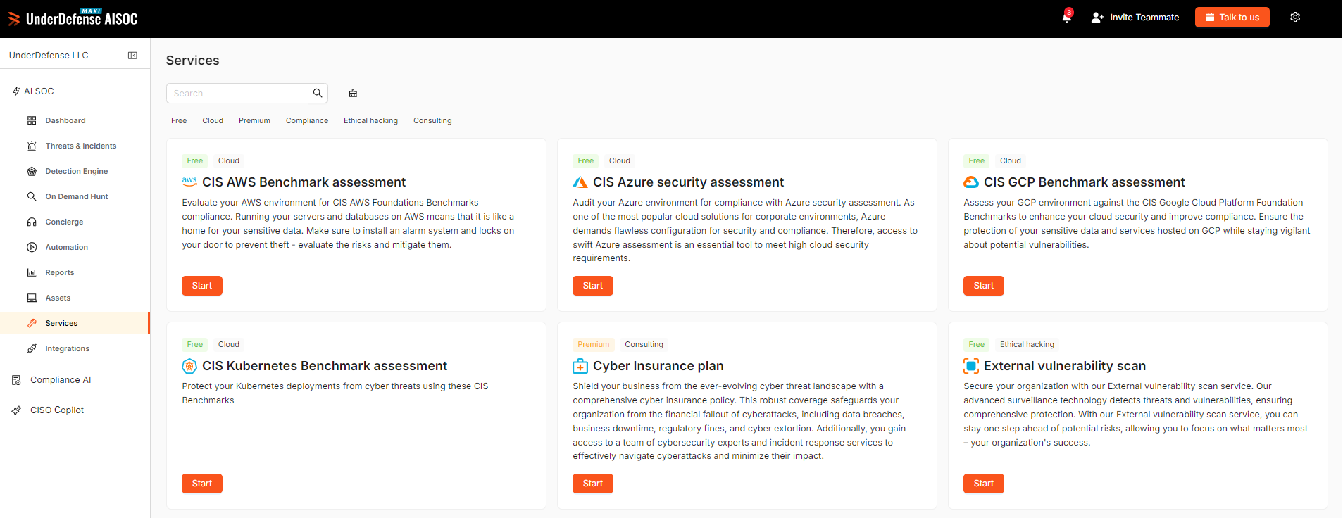Image resolution: width=1343 pixels, height=518 pixels.
Task: Click the Services search field
Action: pyautogui.click(x=237, y=93)
